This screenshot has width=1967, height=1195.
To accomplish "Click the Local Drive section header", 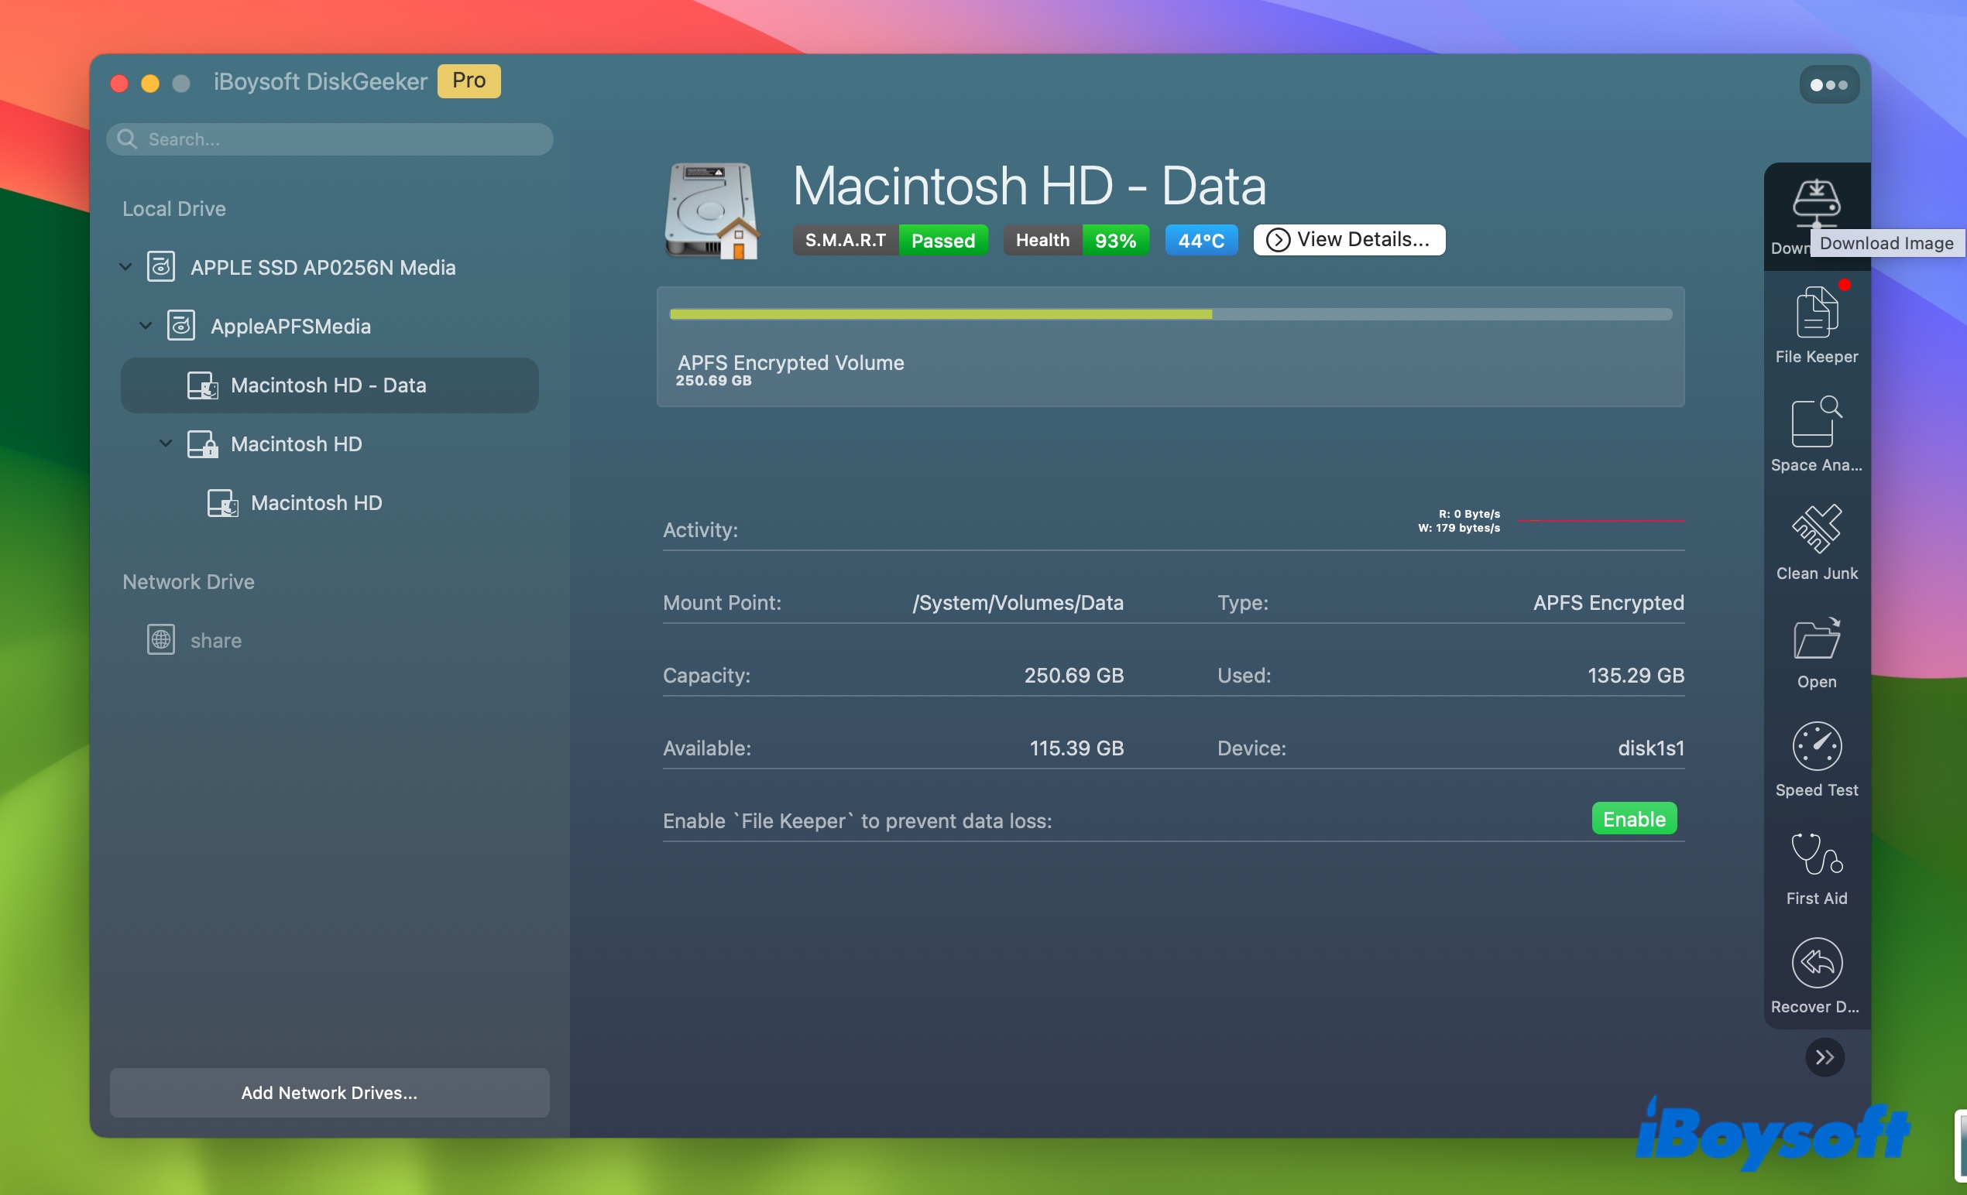I will [x=174, y=209].
